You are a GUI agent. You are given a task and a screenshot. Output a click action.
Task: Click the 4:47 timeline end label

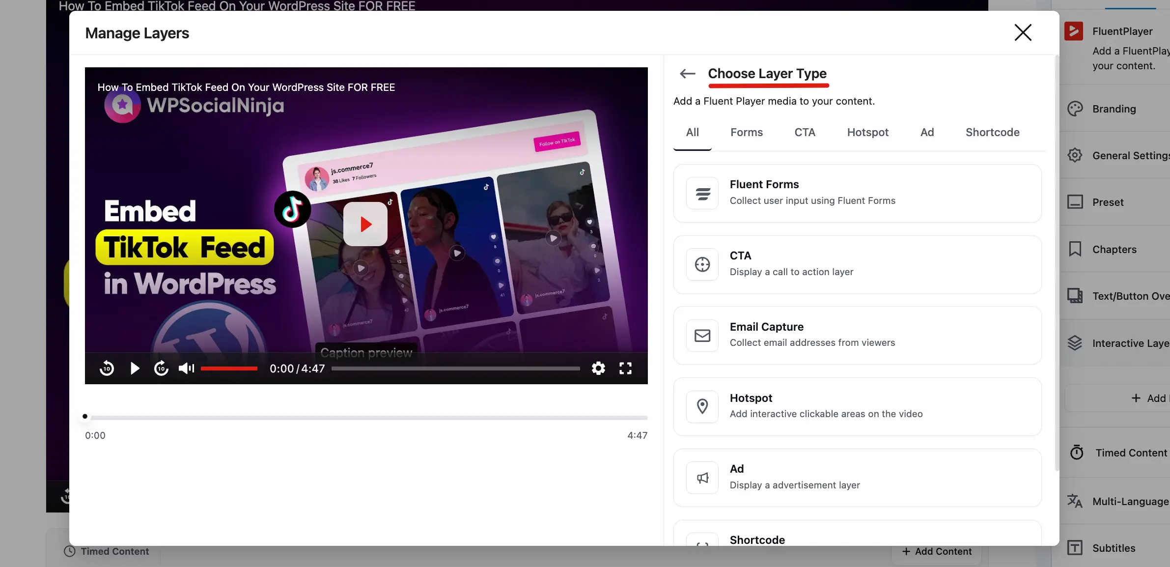638,435
